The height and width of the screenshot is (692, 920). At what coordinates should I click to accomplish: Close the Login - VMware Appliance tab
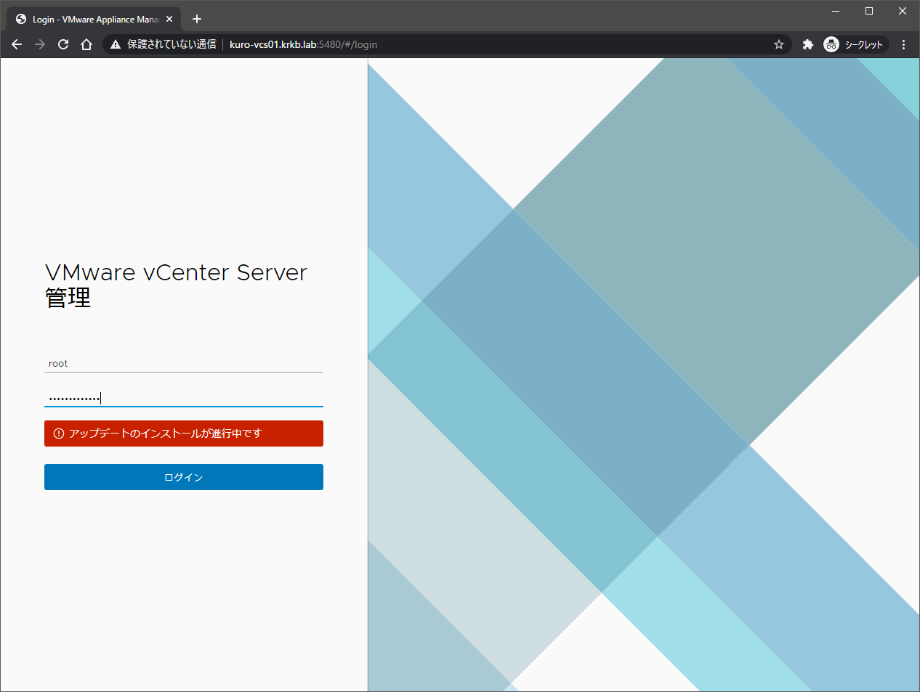(x=169, y=19)
